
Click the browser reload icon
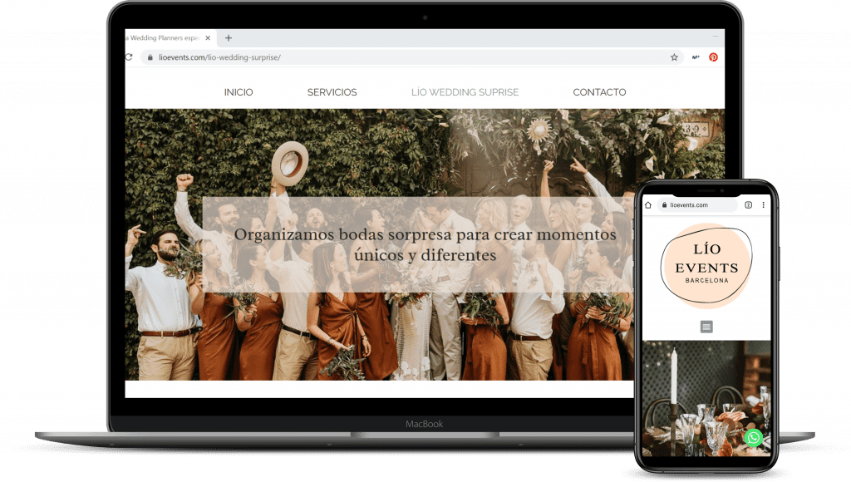[x=129, y=57]
